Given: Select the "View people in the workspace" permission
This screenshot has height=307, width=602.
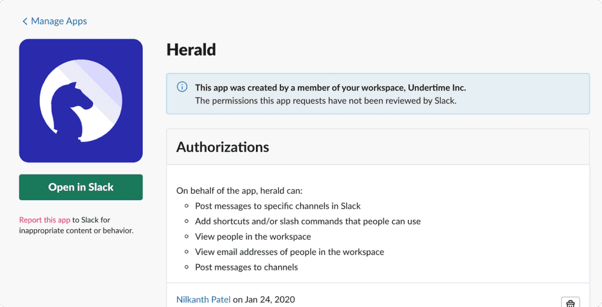Looking at the screenshot, I should [253, 237].
